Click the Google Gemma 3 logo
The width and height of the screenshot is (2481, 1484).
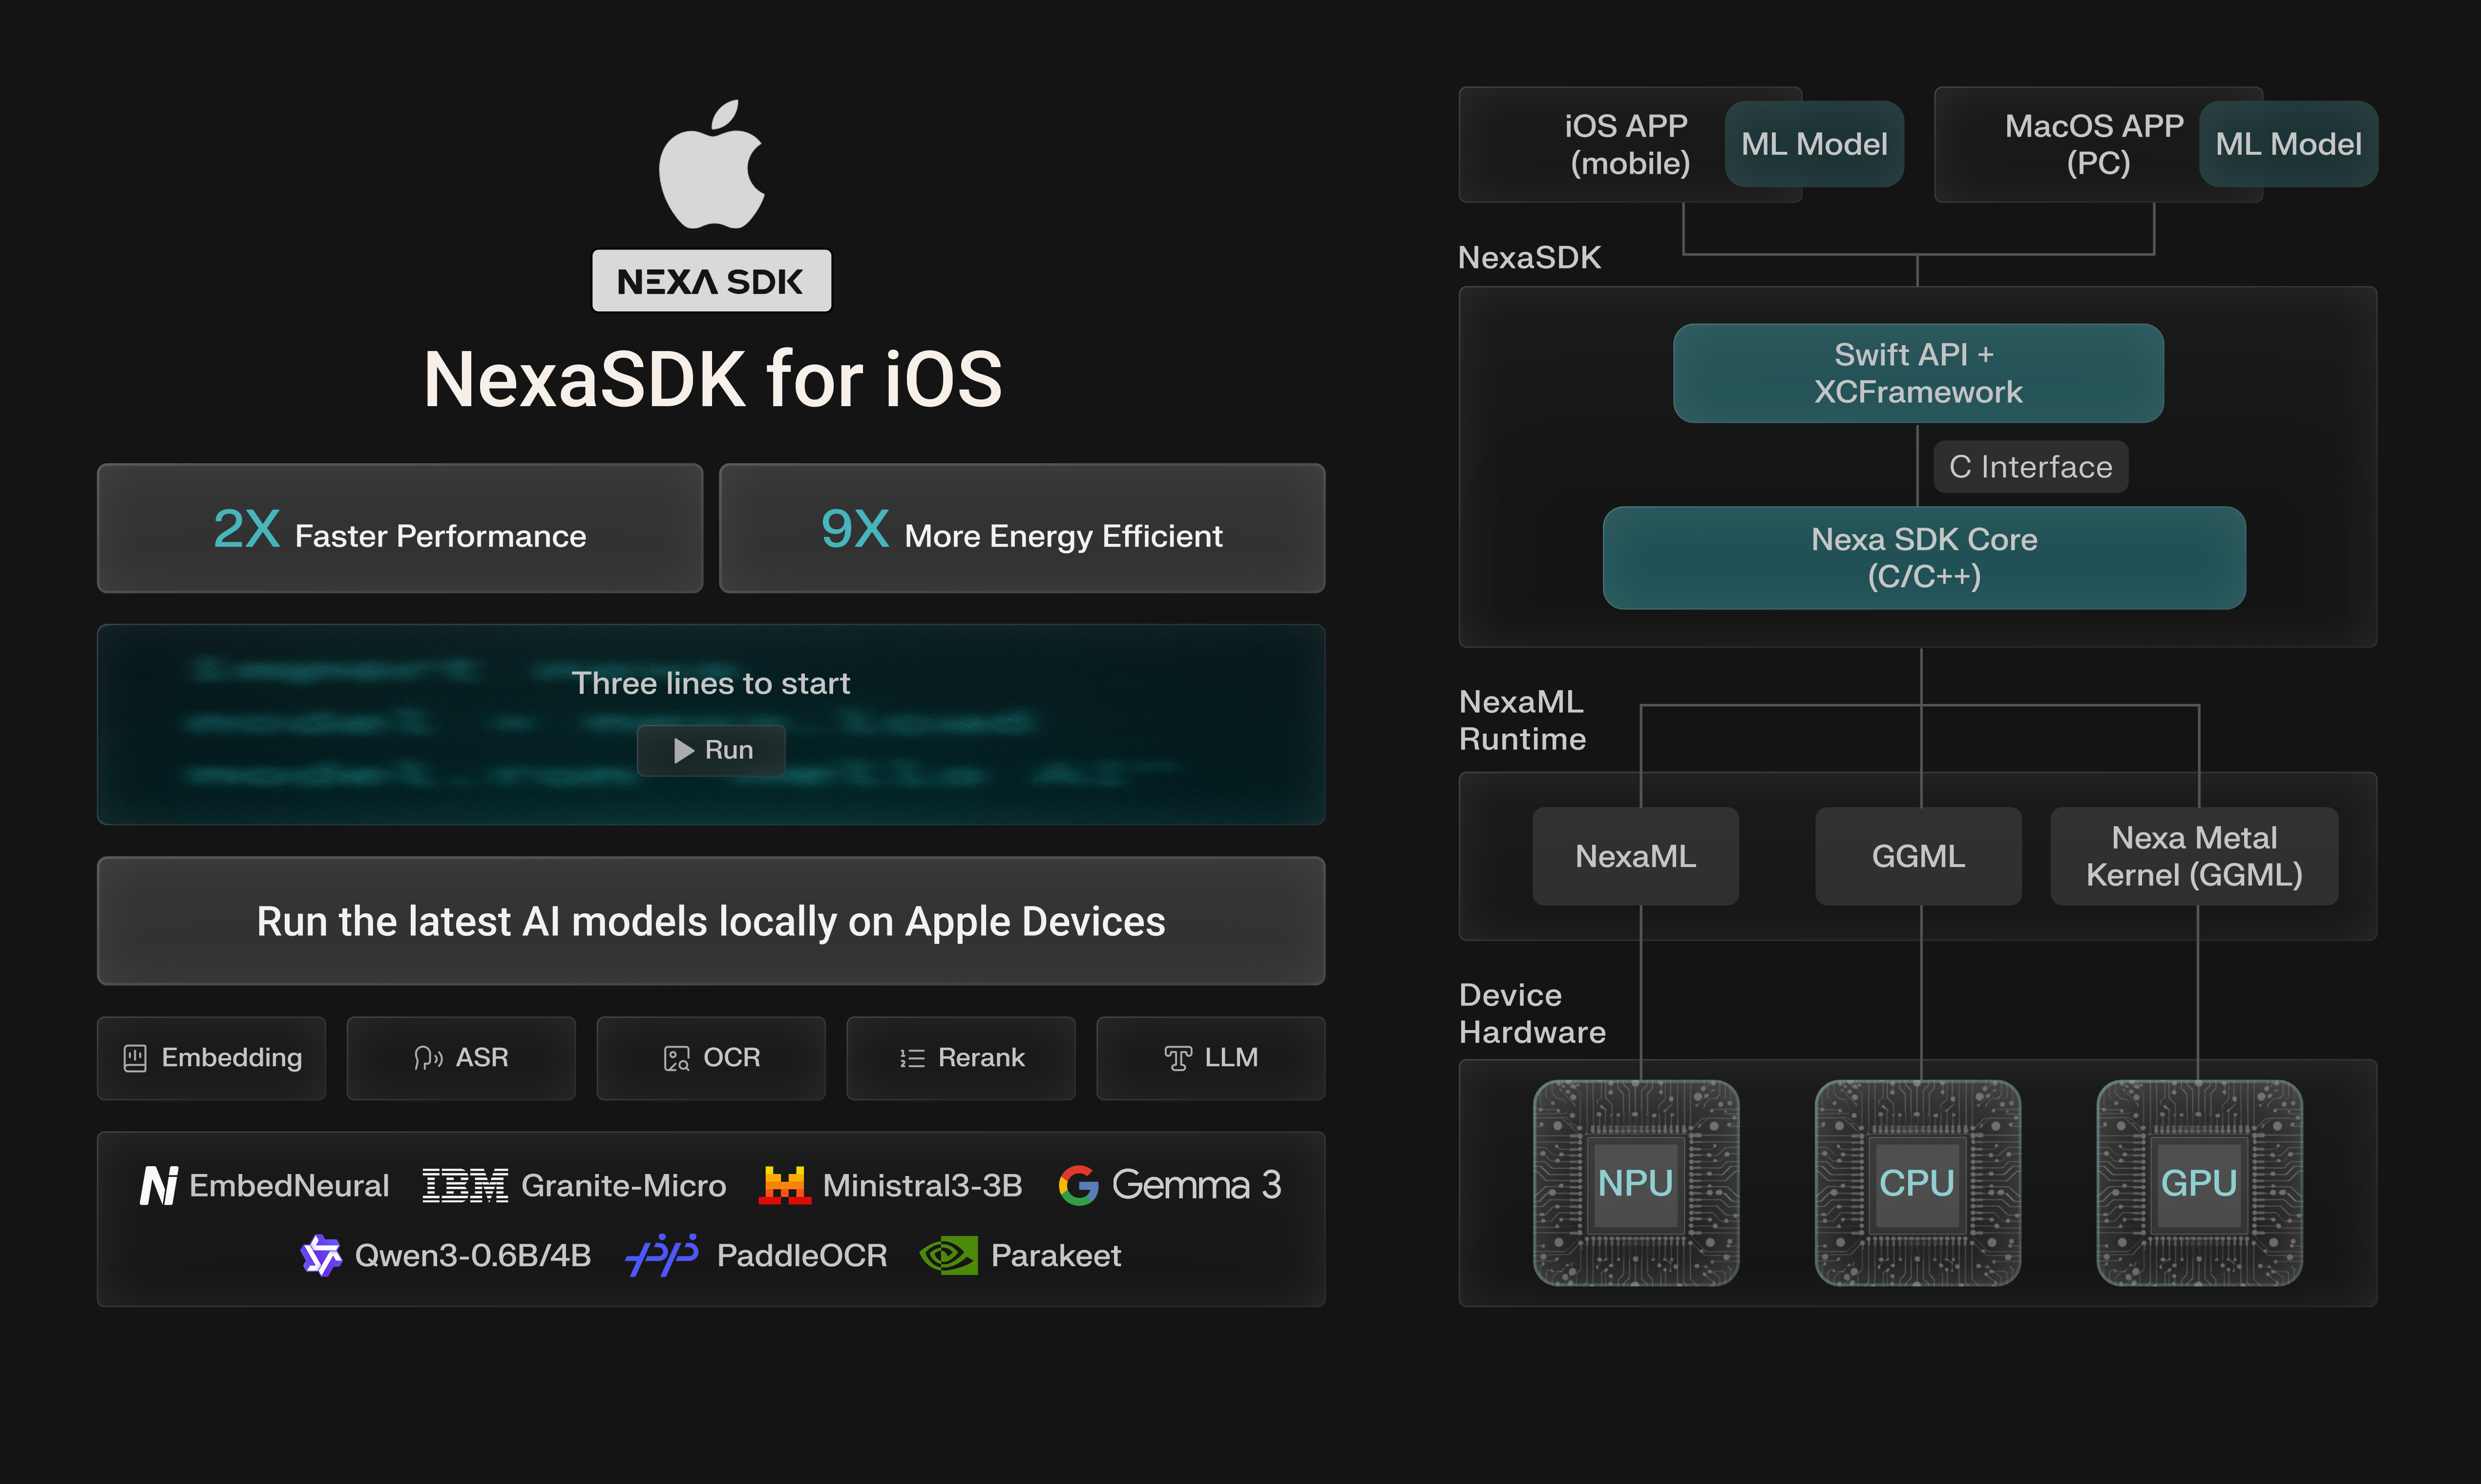1078,1185
